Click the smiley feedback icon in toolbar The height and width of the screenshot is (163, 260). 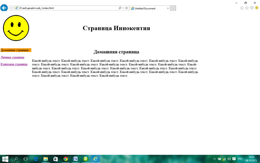coord(257,8)
